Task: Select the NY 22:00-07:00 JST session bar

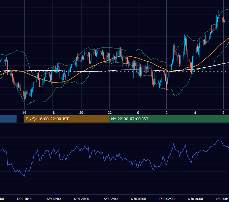Action: click(169, 119)
